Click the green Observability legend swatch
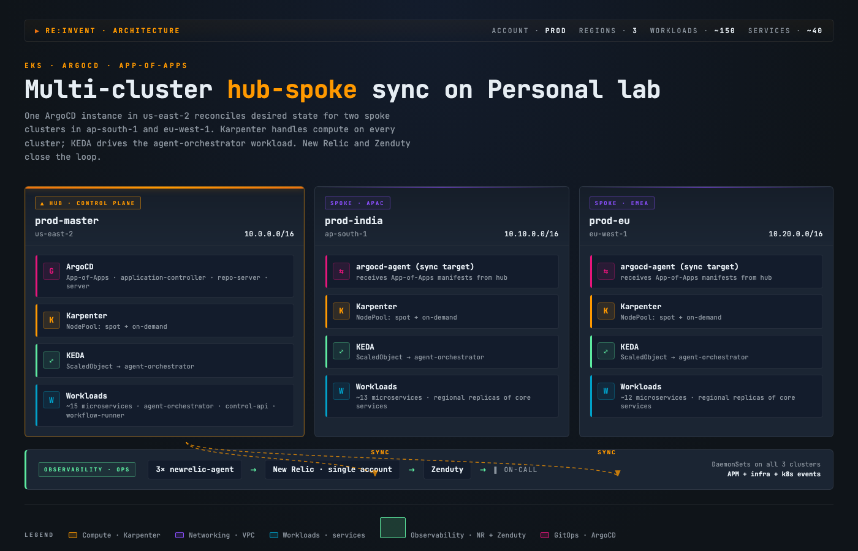Viewport: 858px width, 551px height. 393,528
